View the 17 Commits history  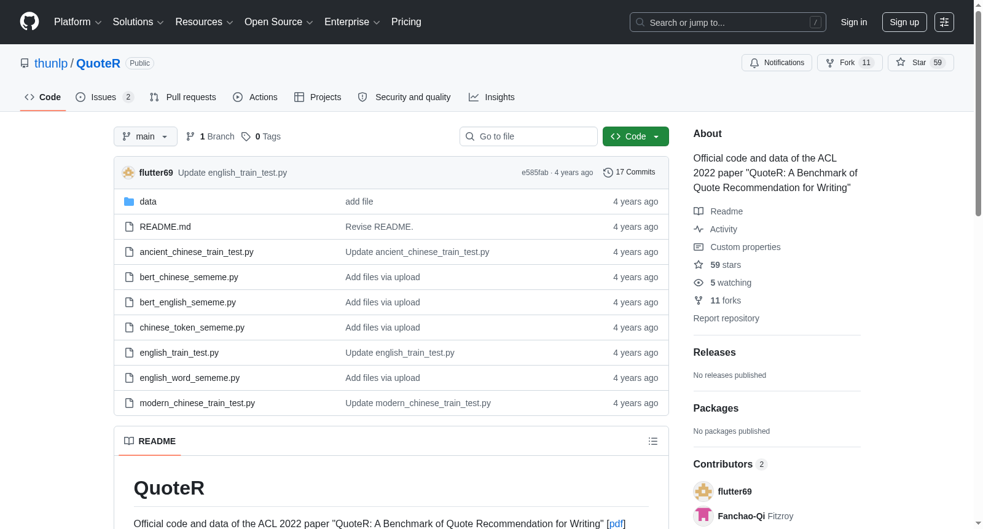coord(629,173)
